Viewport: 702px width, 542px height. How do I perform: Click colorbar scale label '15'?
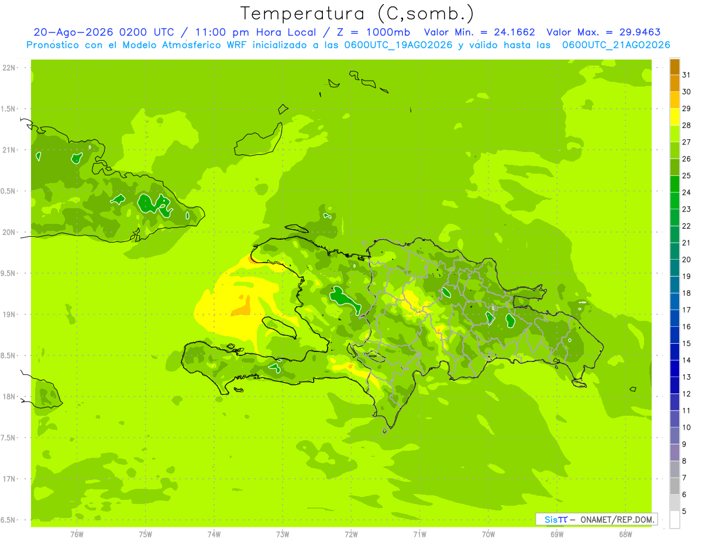tap(687, 344)
